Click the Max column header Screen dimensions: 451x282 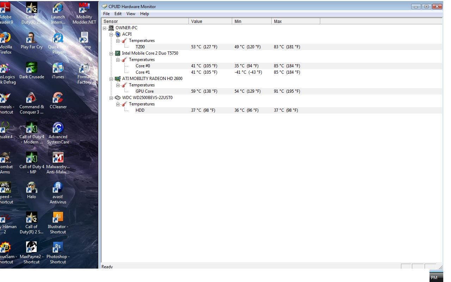(296, 22)
